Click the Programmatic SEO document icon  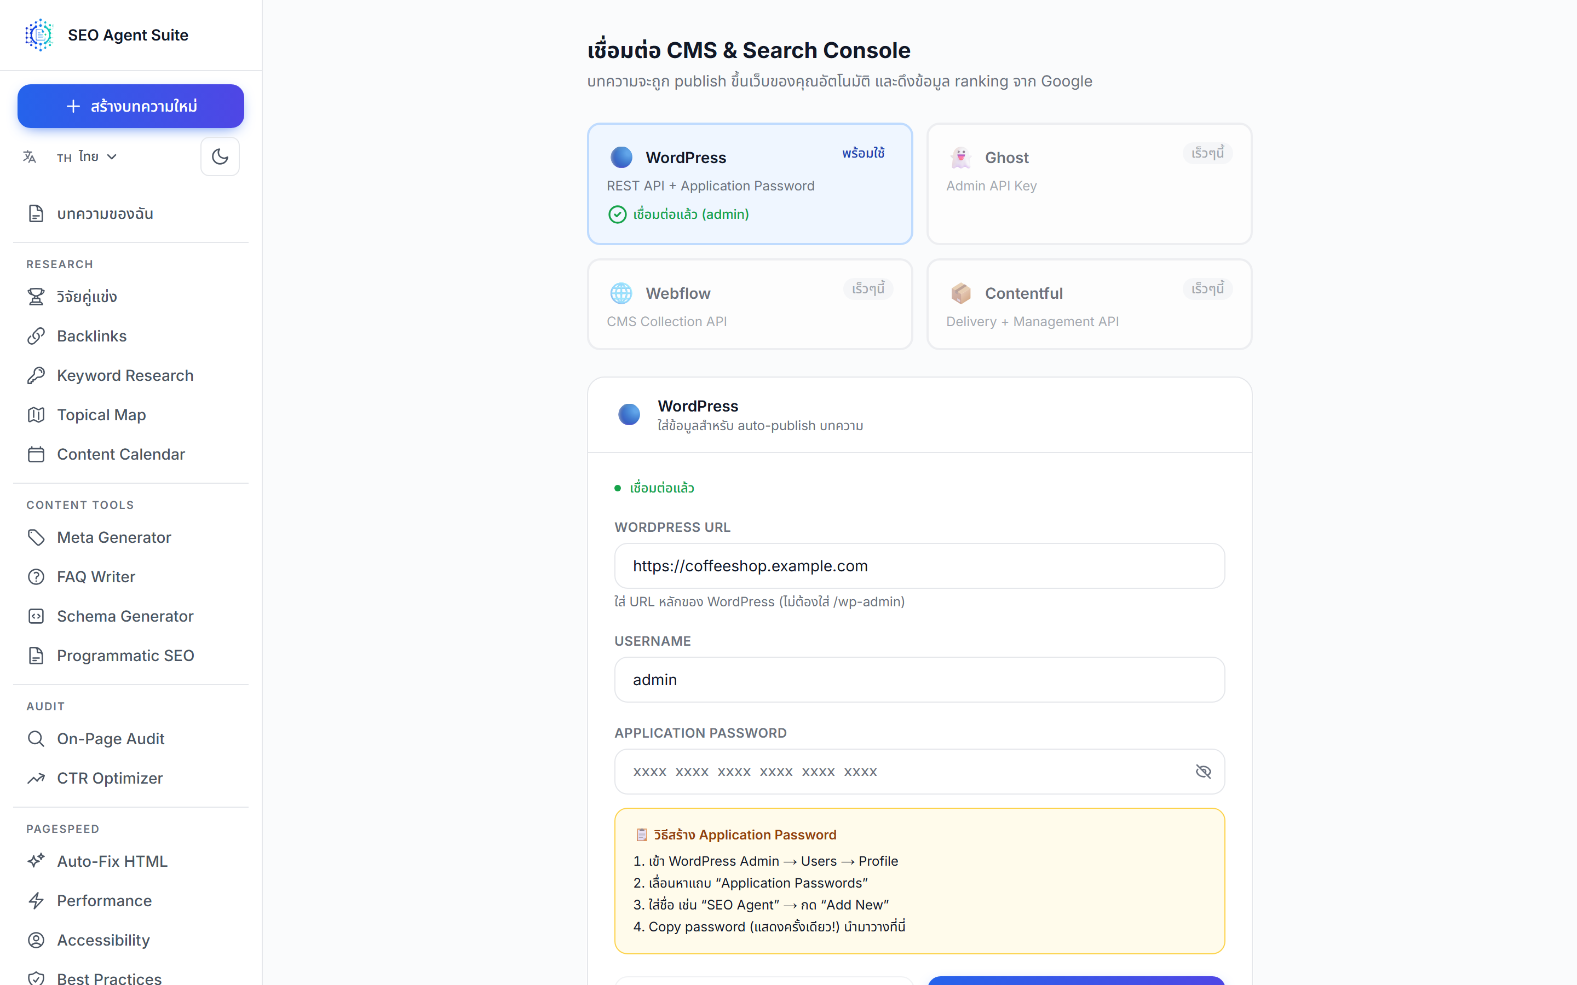tap(37, 656)
